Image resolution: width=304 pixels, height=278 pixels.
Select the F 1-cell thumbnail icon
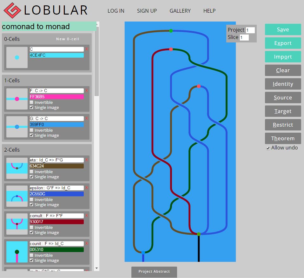tap(17, 99)
